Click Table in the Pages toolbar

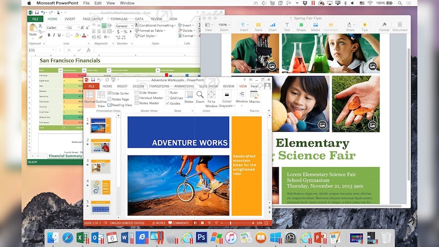tap(258, 27)
